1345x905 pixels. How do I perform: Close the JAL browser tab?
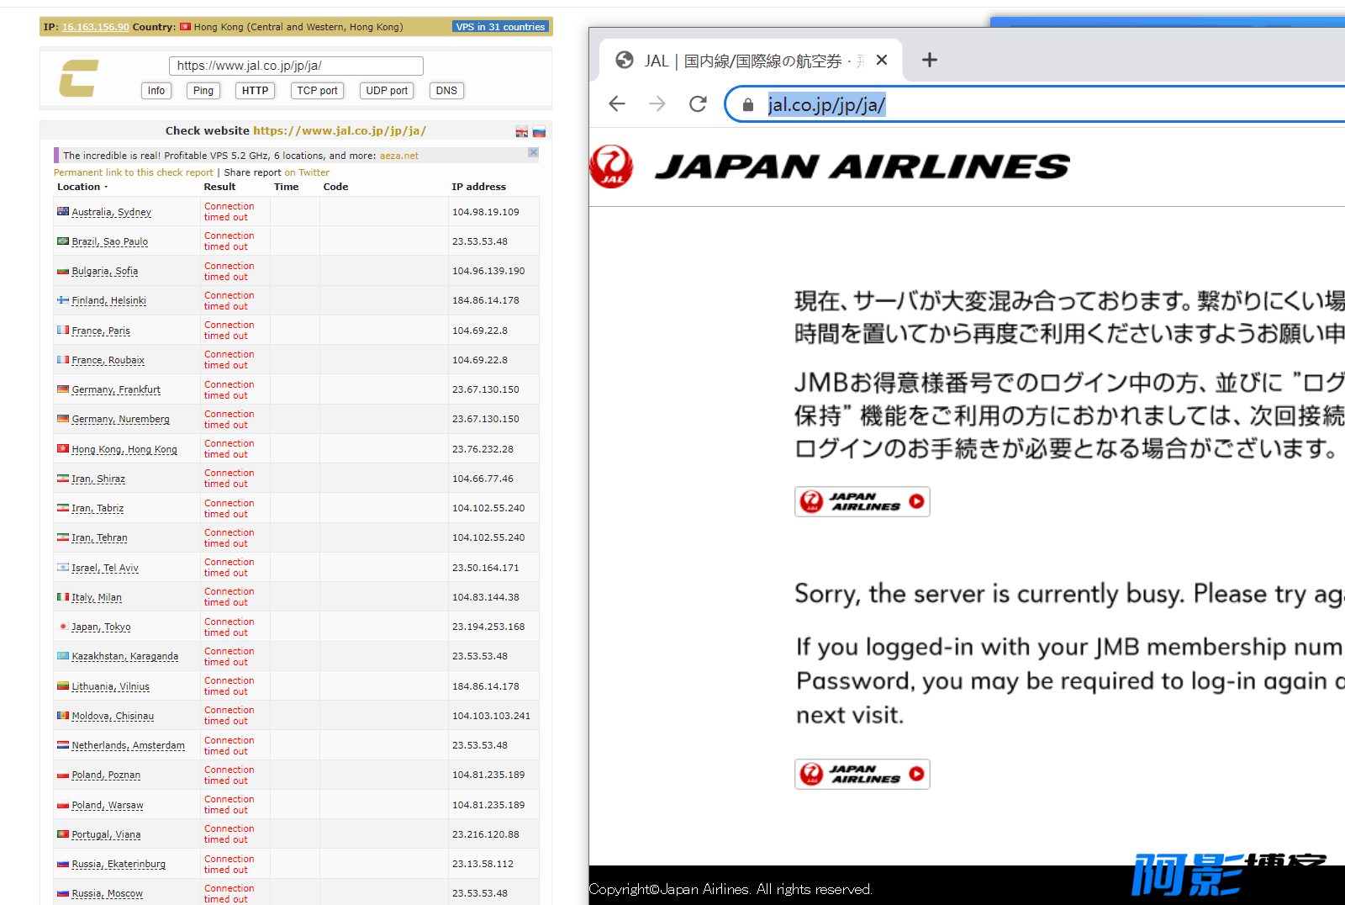[x=882, y=60]
